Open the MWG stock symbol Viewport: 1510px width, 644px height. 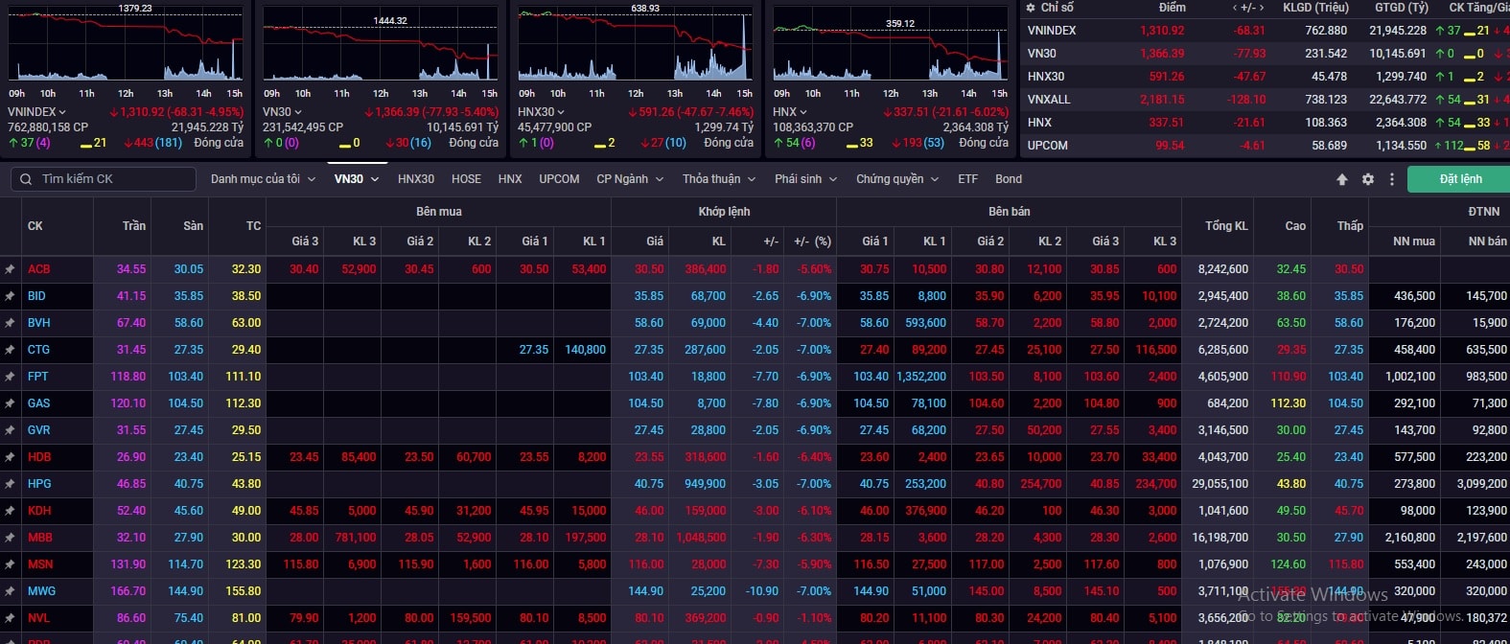pos(41,591)
